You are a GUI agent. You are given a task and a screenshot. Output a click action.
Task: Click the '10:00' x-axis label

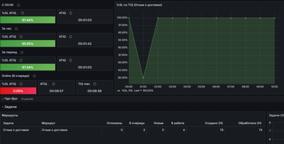point(274,87)
